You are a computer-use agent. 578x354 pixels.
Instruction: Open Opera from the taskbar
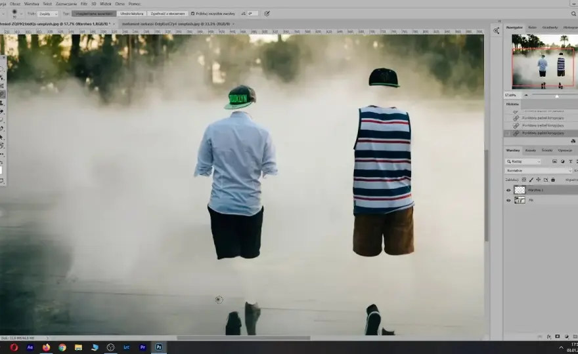click(x=14, y=347)
